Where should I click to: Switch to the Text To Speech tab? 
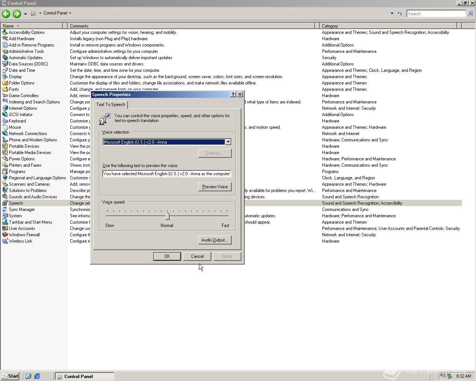[x=111, y=105]
